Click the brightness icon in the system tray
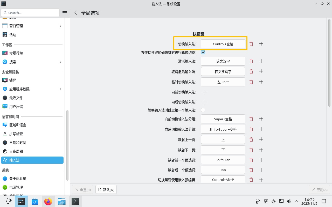The height and width of the screenshot is (207, 332). point(273,201)
